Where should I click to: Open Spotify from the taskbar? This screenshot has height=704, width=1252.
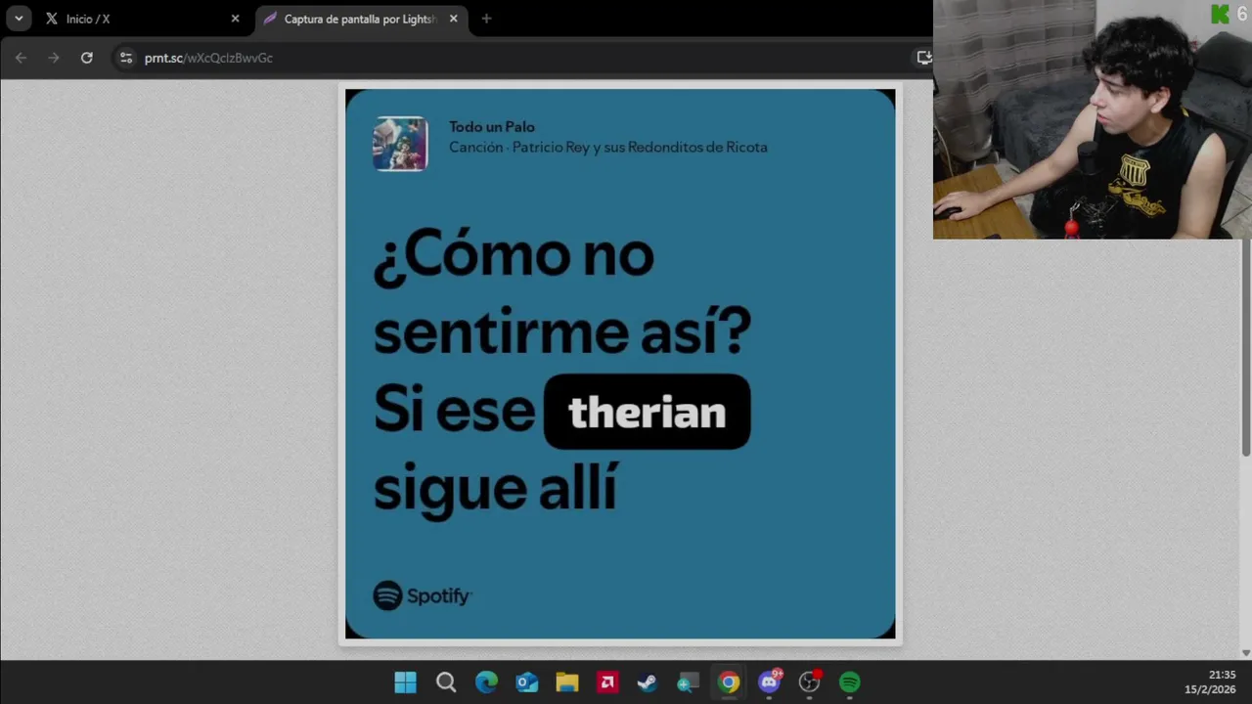click(x=850, y=682)
